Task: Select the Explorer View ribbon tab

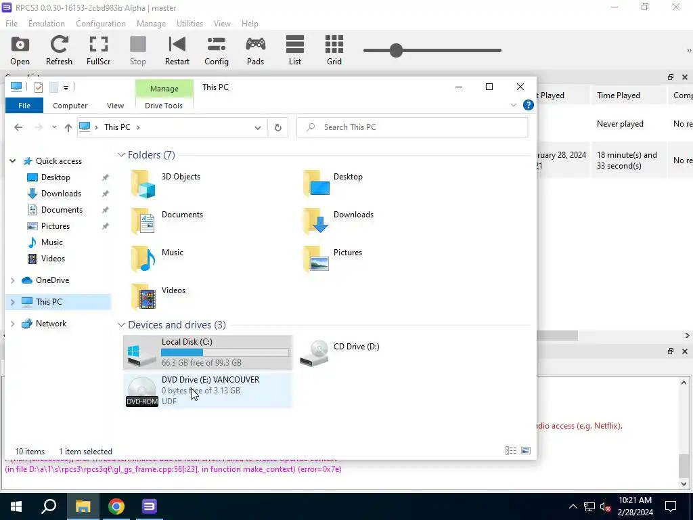Action: click(115, 106)
